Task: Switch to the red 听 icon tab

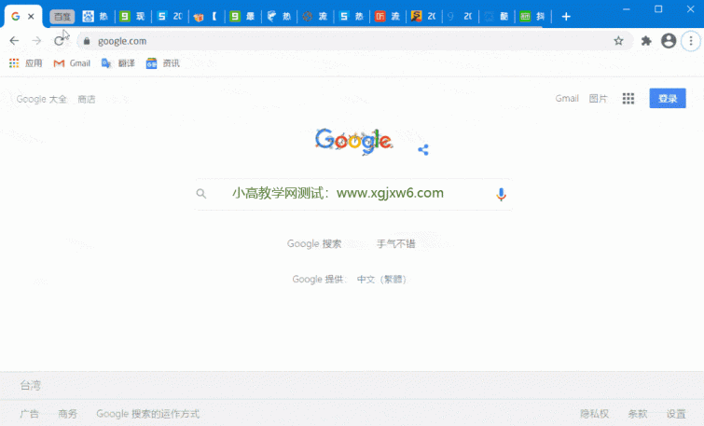Action: 388,17
